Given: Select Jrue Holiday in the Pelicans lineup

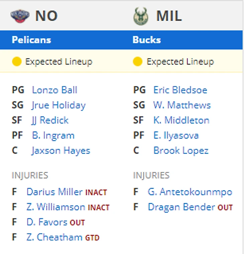Looking at the screenshot, I should pyautogui.click(x=58, y=105).
